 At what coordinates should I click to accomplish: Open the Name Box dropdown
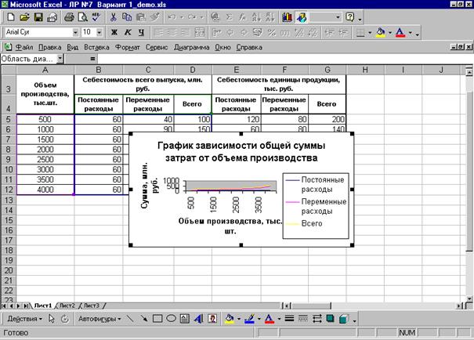(x=60, y=59)
